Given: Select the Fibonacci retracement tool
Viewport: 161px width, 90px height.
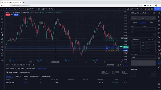Looking at the screenshot, I should tap(2, 19).
